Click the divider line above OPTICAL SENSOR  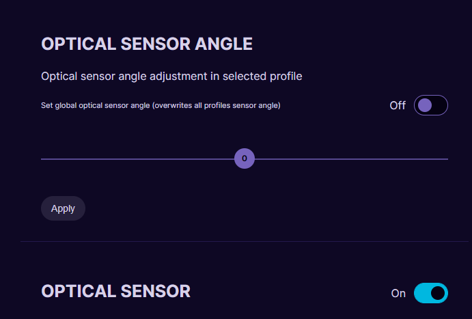(x=245, y=241)
